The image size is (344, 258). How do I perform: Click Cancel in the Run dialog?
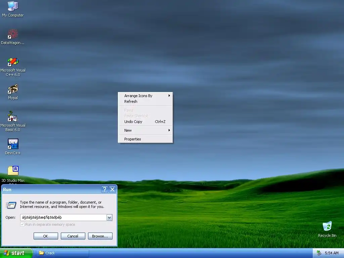click(x=73, y=236)
